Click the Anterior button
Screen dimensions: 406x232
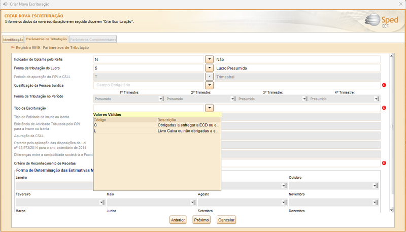(x=178, y=220)
